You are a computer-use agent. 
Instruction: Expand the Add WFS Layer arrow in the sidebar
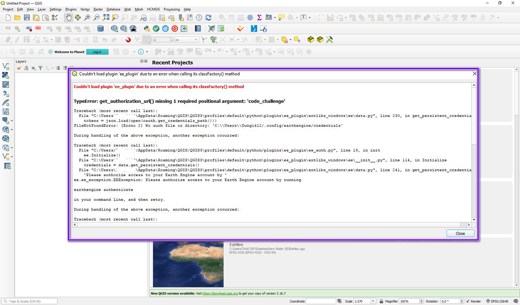tap(12, 148)
